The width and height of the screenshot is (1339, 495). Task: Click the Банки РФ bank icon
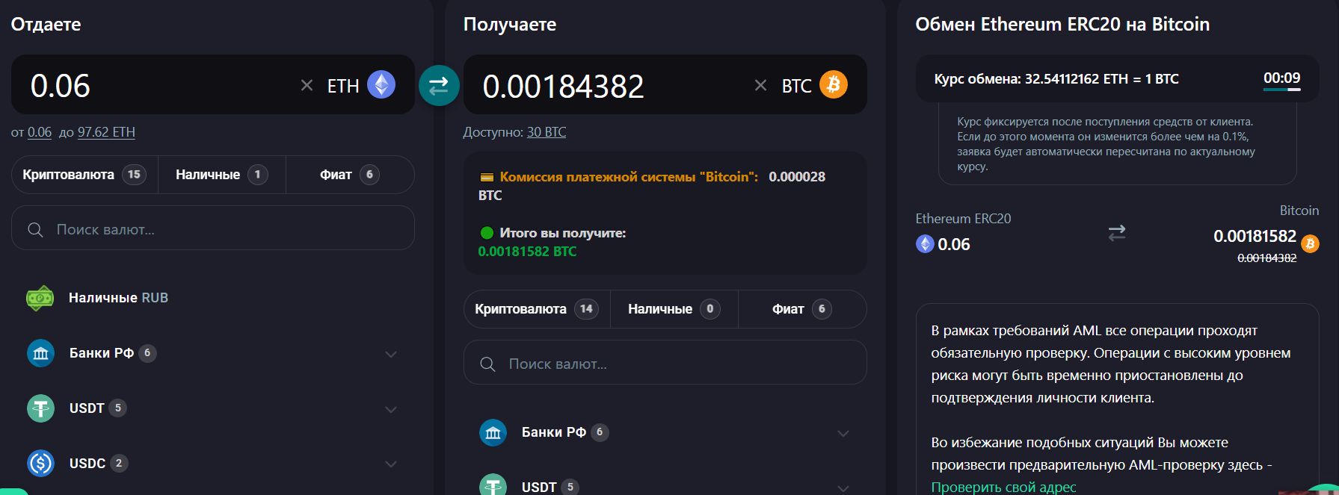[x=40, y=353]
